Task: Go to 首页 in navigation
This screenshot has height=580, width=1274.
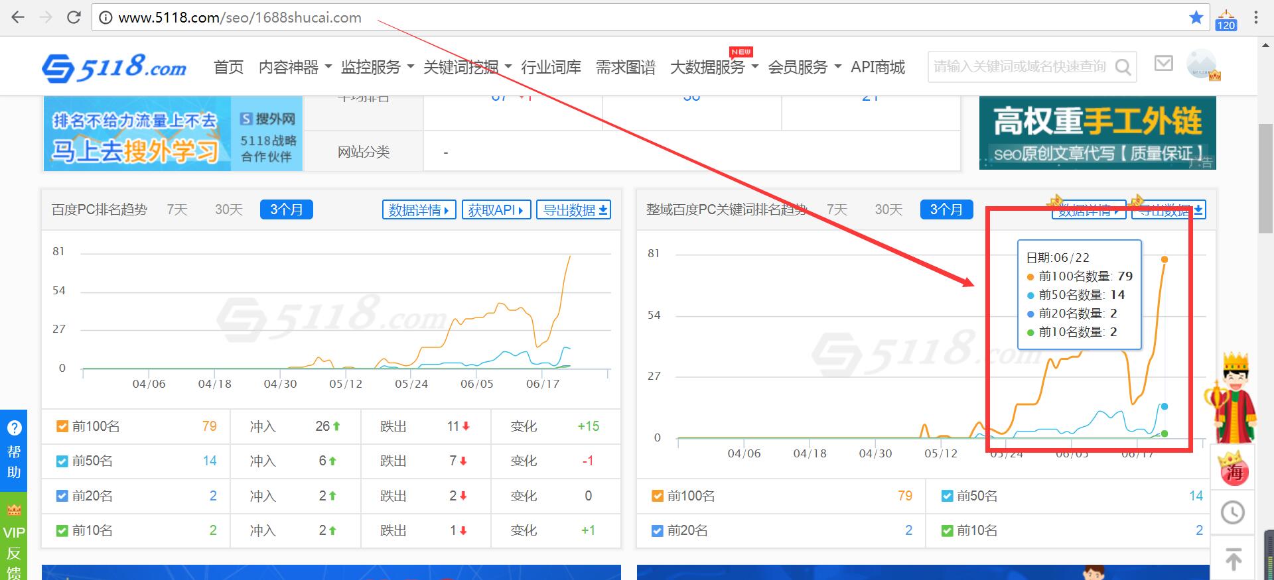Action: (x=229, y=67)
